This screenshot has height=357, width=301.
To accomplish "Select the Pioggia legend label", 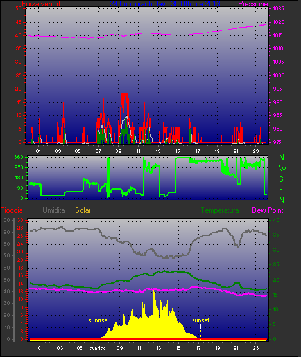I will [x=12, y=210].
